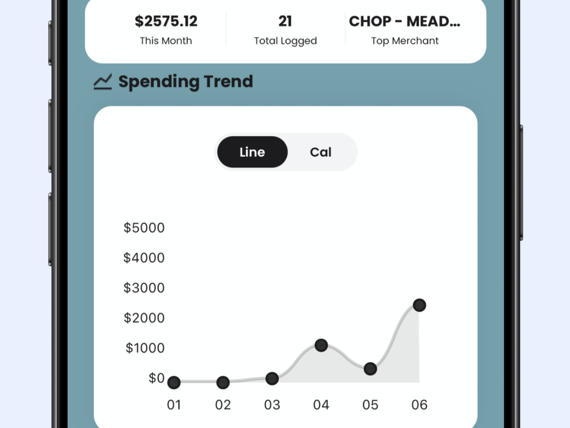
Task: Select the data point for 05
Action: [370, 369]
